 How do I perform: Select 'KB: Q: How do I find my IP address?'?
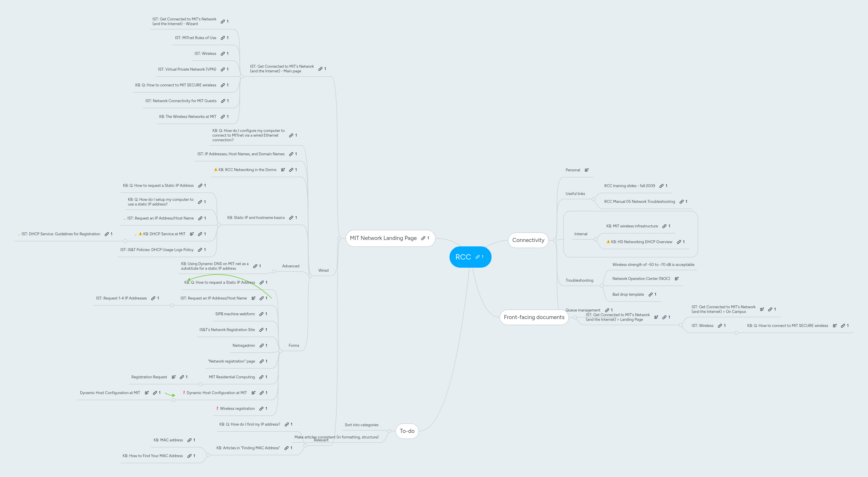(x=249, y=424)
